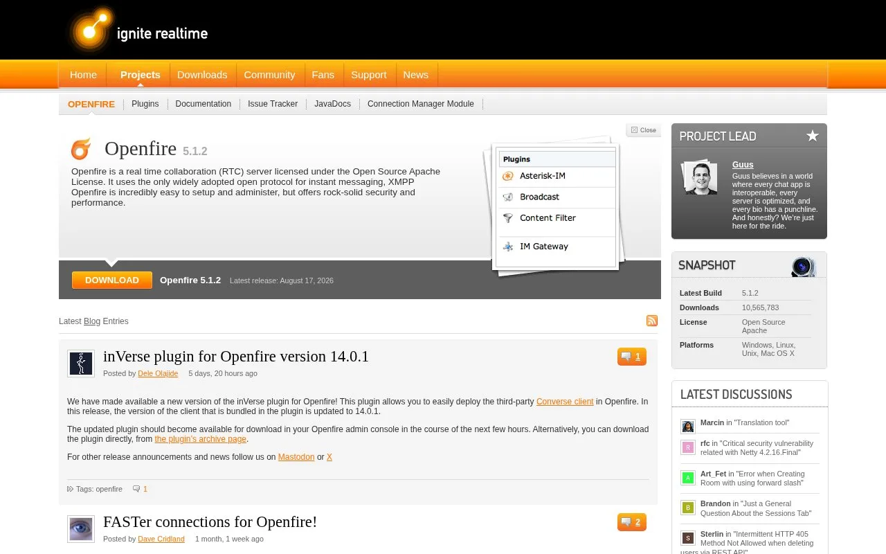Viewport: 886px width, 554px height.
Task: Click rfc's avatar in Latest Discussions
Action: tap(687, 447)
